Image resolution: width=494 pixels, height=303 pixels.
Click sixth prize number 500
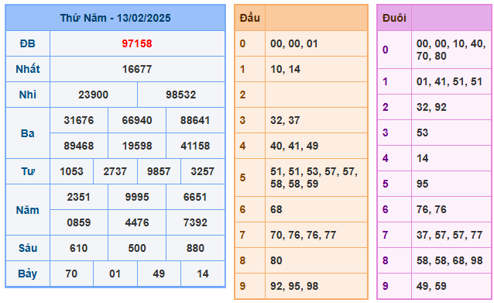click(x=137, y=248)
